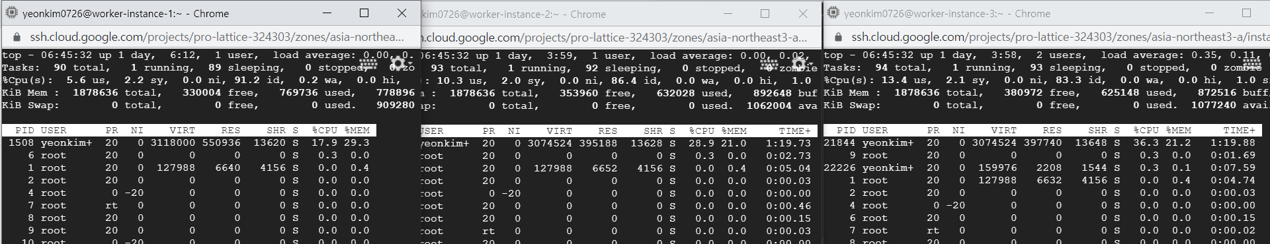Click the PID column header in worker-instance-1
Screen dimensions: 1270x244
(24, 131)
